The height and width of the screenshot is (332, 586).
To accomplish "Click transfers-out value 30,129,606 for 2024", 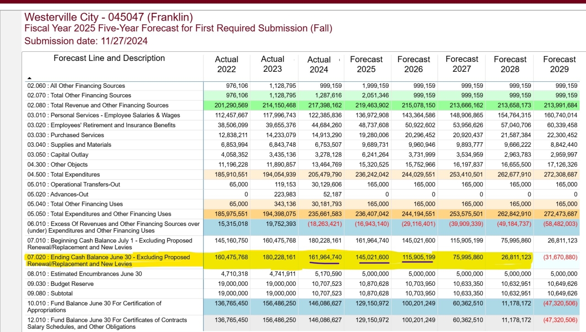I will (326, 184).
